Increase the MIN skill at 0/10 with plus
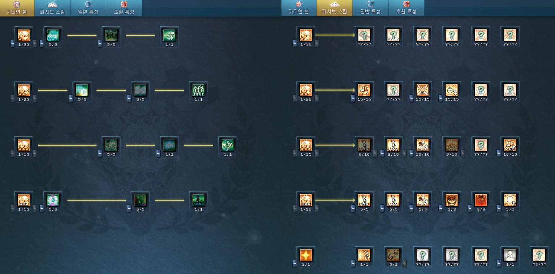The image size is (555, 274). (x=375, y=153)
